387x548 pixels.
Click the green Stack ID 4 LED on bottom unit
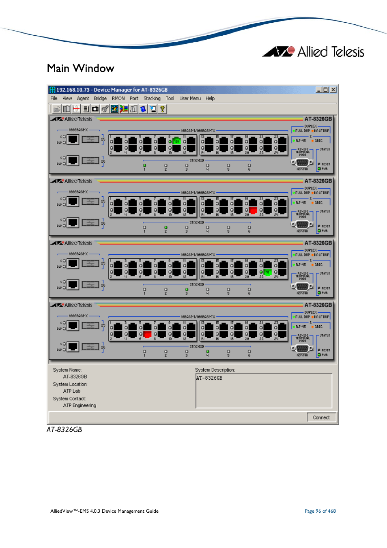pyautogui.click(x=208, y=352)
